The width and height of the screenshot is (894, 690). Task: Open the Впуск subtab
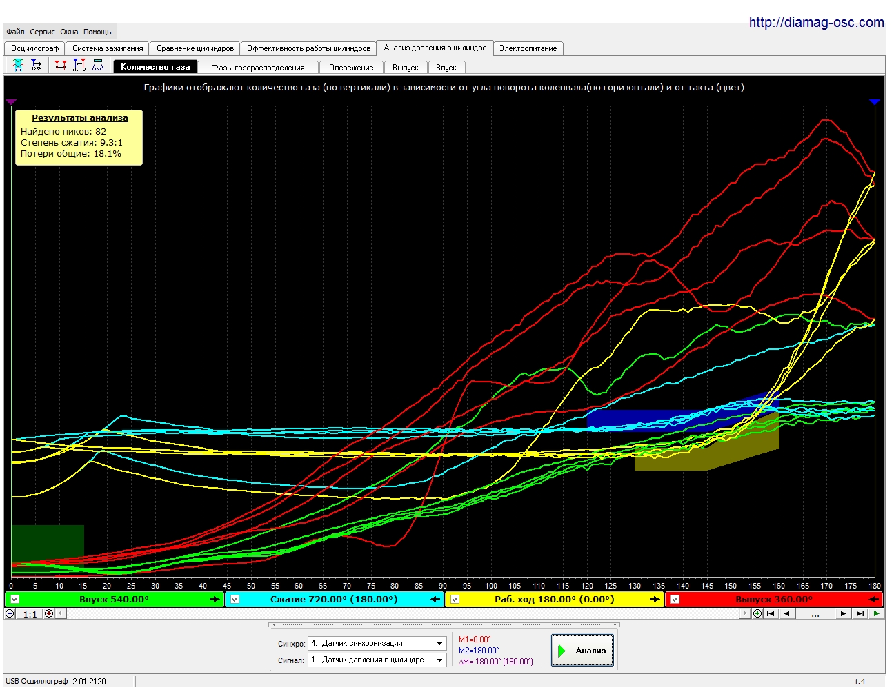click(446, 68)
